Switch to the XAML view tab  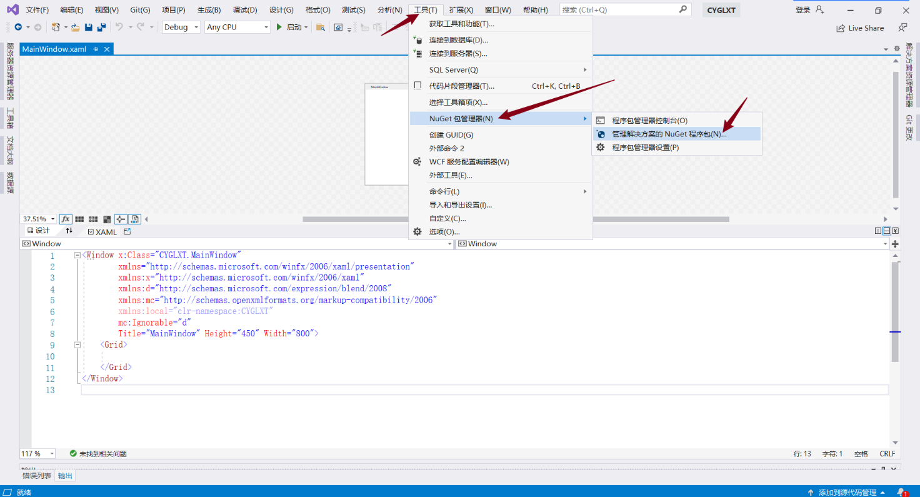click(102, 232)
